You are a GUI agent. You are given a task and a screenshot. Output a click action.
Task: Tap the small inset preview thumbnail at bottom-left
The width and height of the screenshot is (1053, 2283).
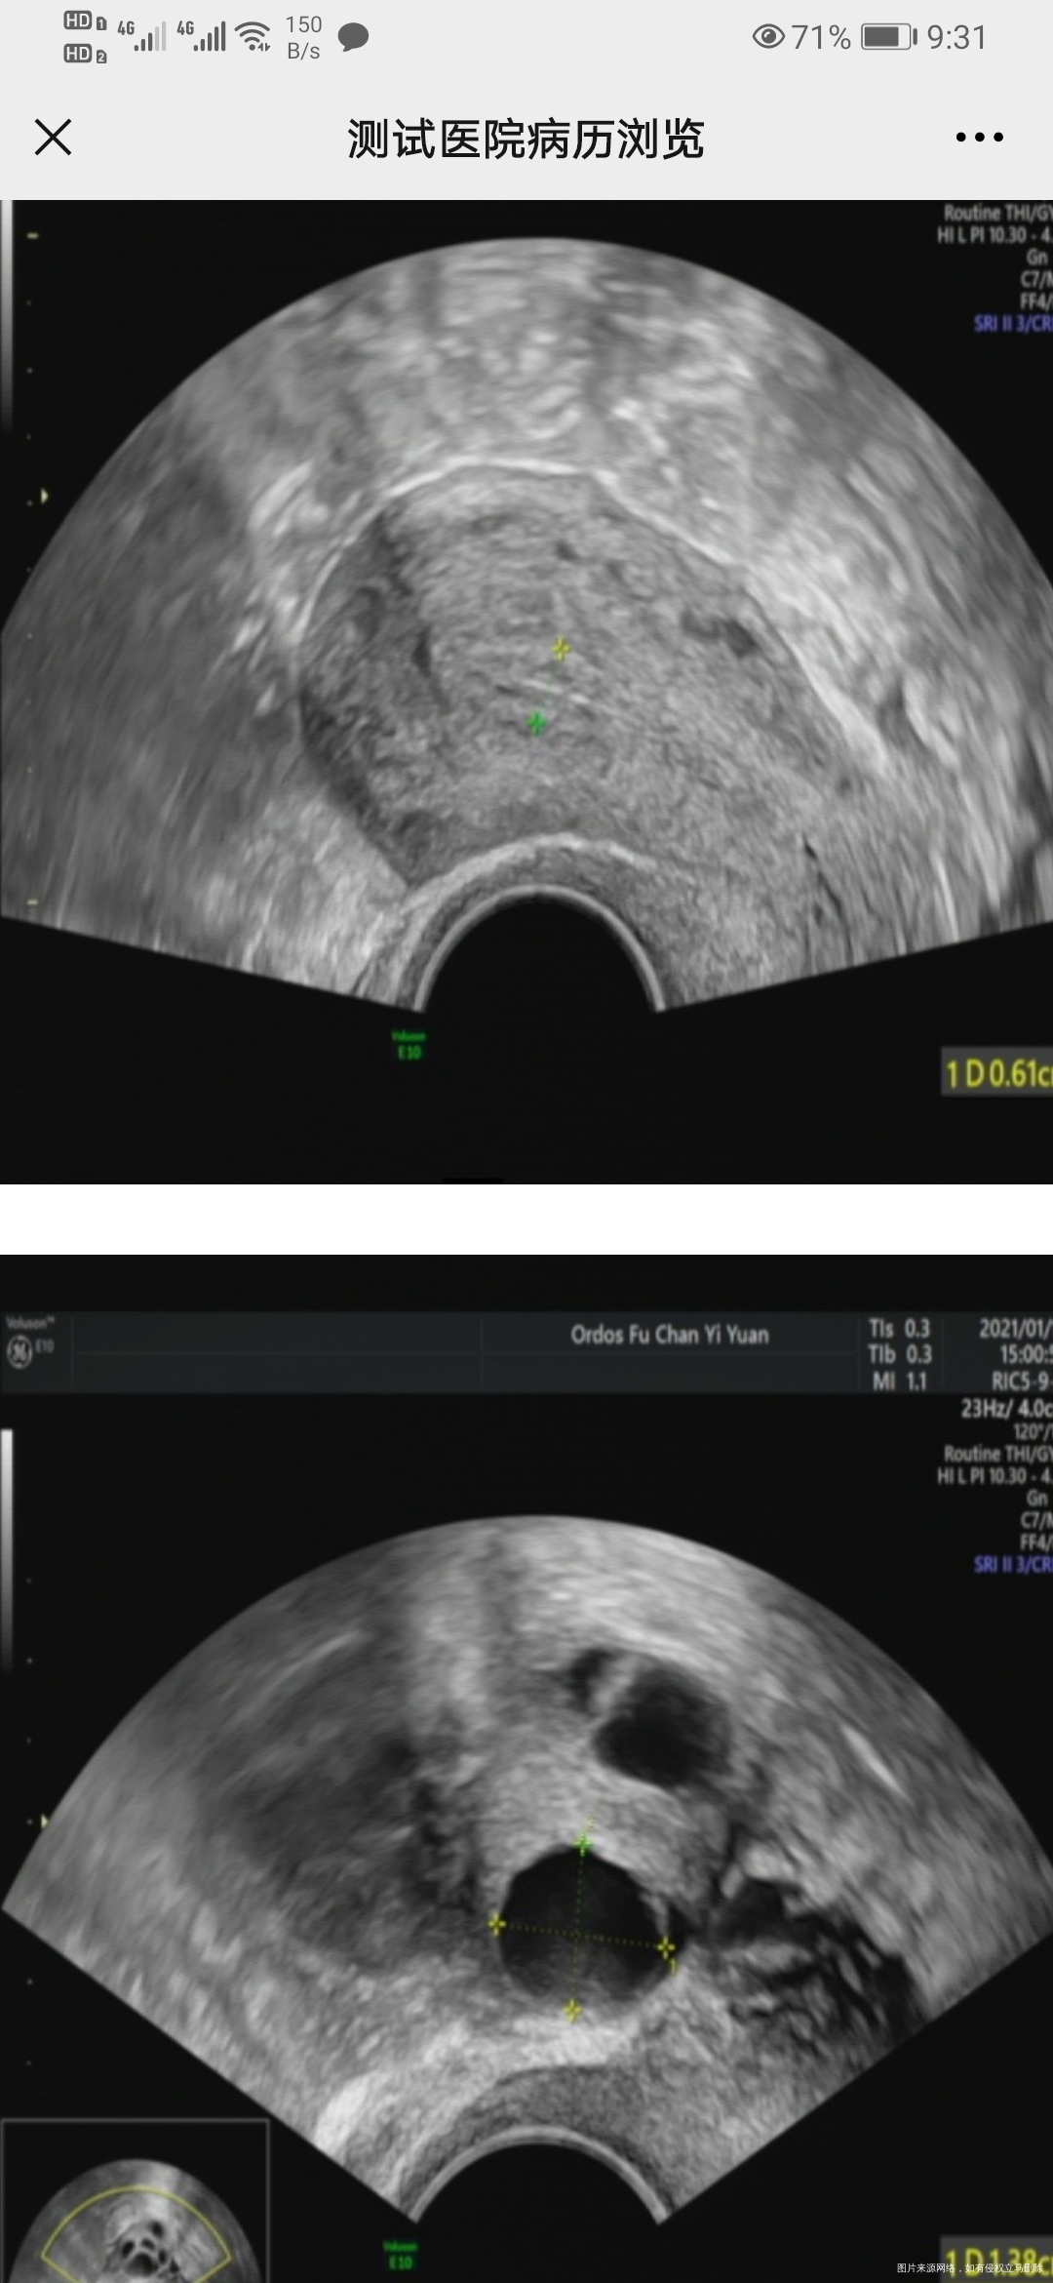[135, 2203]
